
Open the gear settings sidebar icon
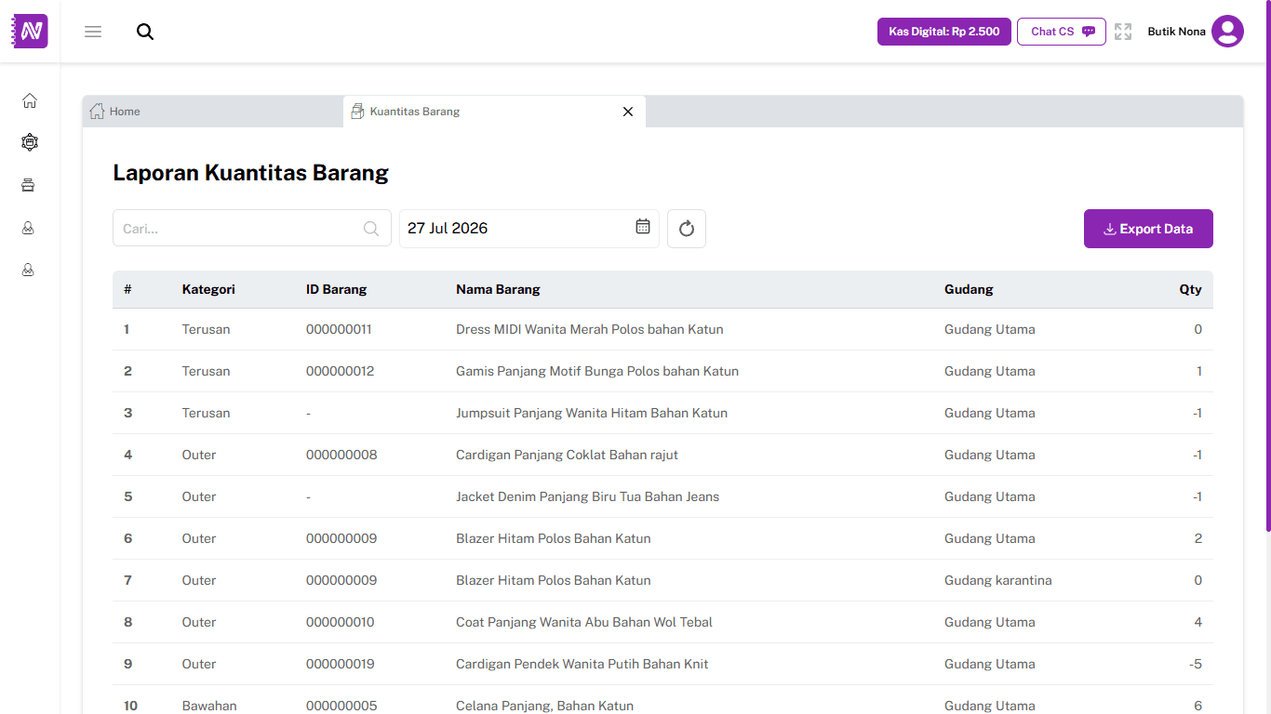coord(30,142)
